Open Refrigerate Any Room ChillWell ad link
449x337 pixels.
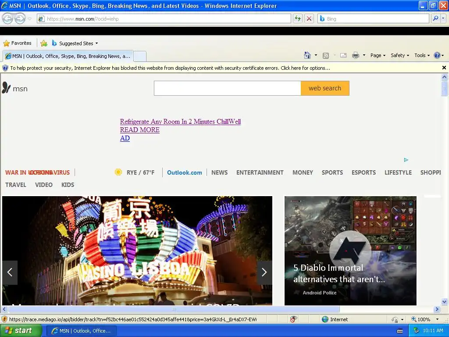[x=180, y=122]
